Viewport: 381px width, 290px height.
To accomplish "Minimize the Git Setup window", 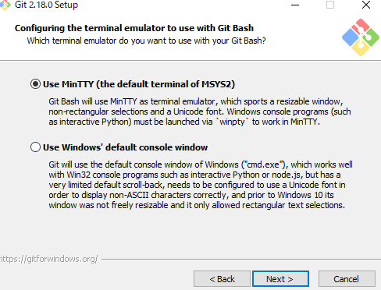I will pos(295,5).
